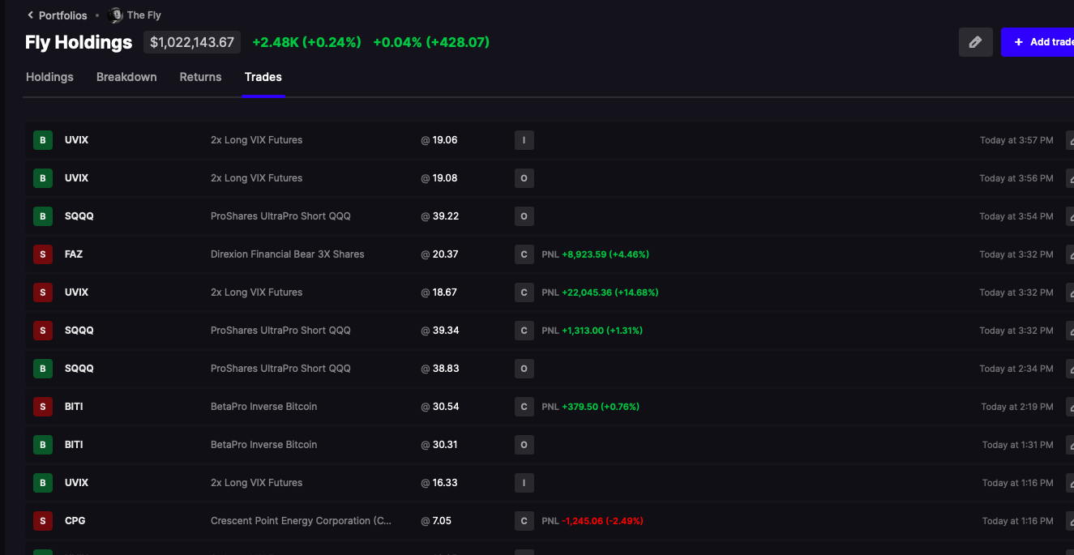Click the +2.48K (+0.24%) gain figure
The width and height of the screenshot is (1074, 555).
click(306, 42)
